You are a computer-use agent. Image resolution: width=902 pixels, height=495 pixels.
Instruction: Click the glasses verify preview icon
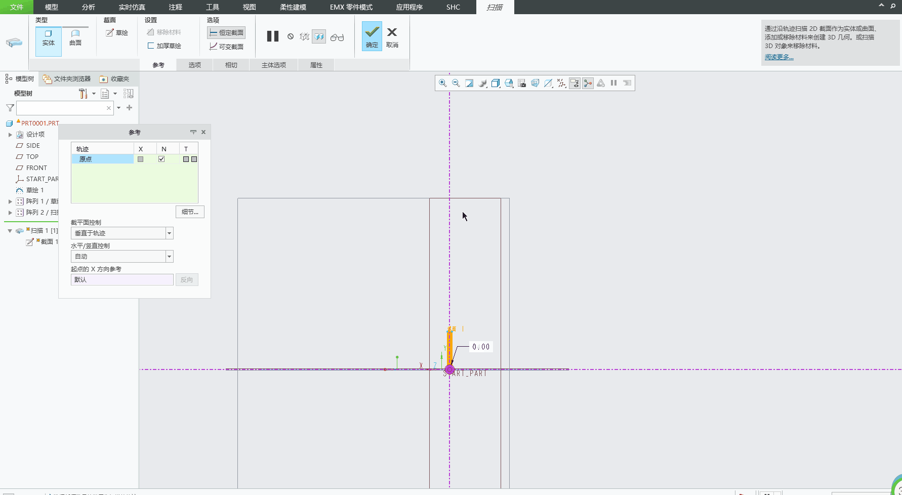[x=337, y=37]
